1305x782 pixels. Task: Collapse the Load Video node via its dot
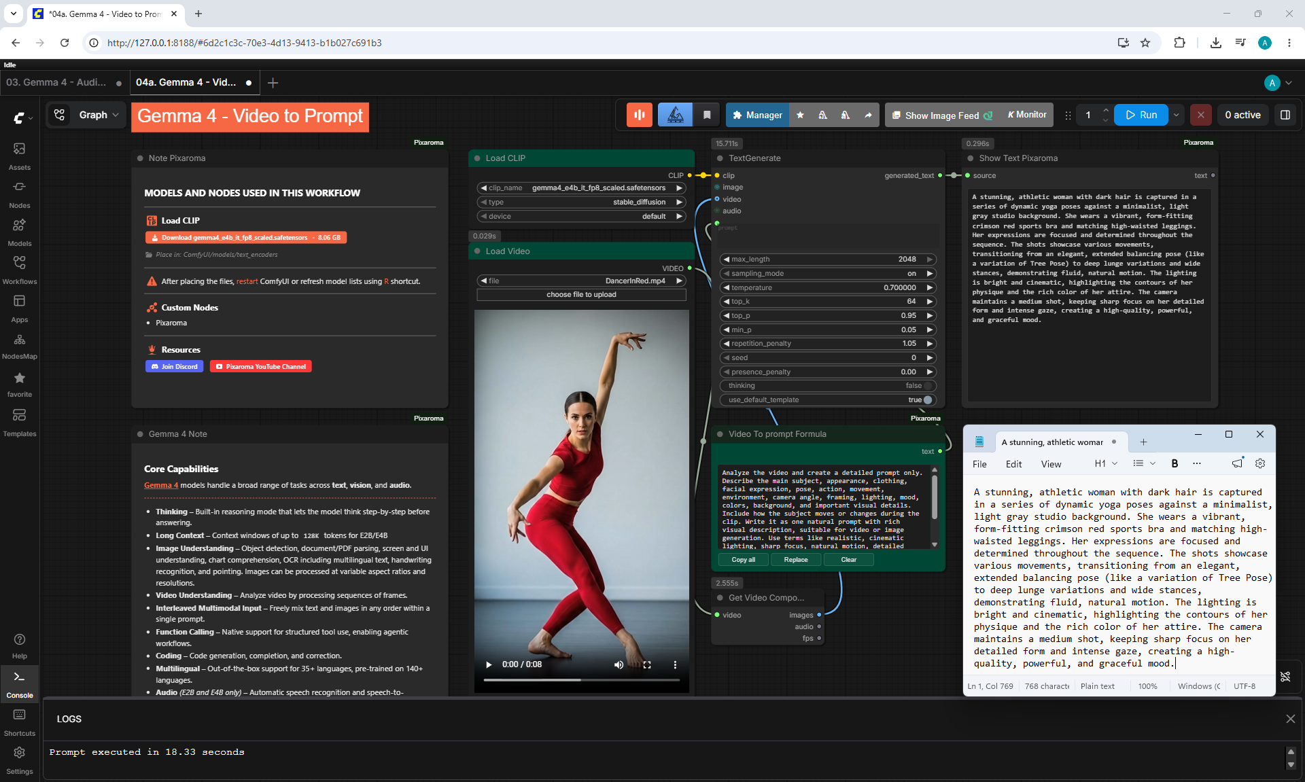point(476,251)
